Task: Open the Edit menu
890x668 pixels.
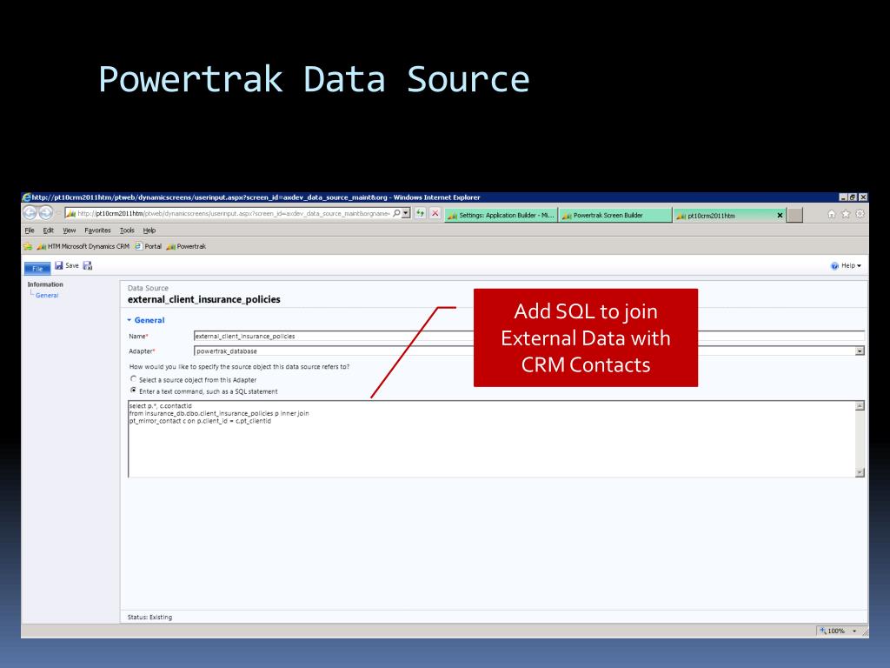Action: coord(49,230)
